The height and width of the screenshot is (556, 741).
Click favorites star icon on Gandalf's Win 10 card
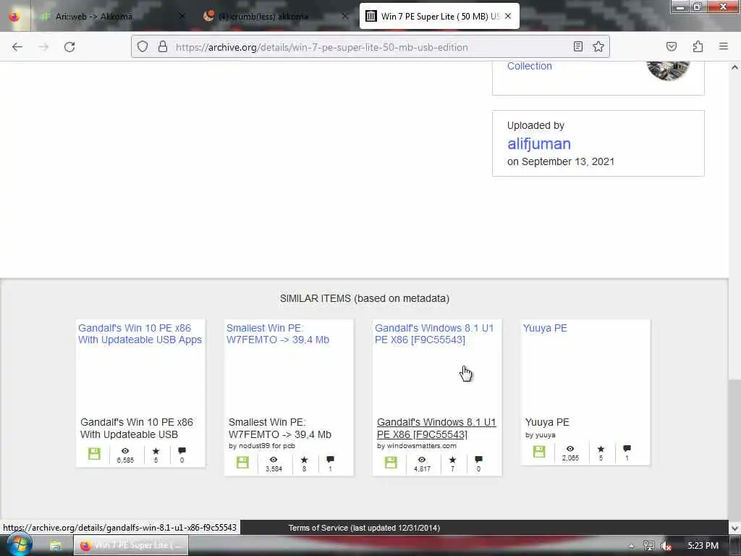(x=156, y=451)
